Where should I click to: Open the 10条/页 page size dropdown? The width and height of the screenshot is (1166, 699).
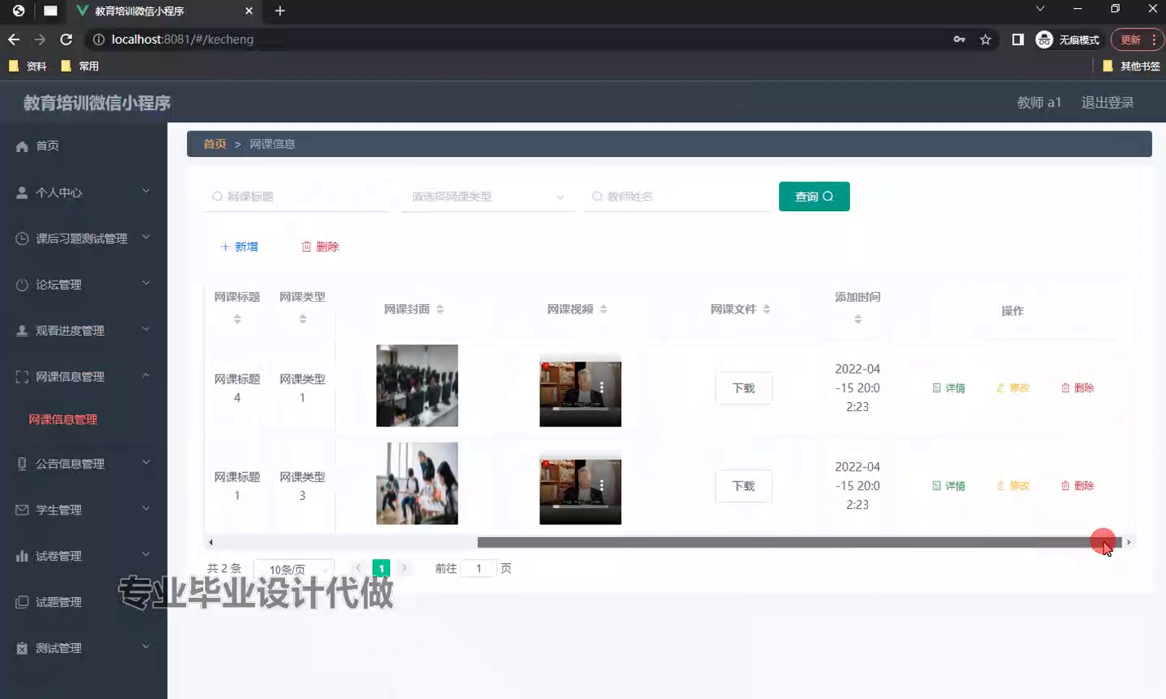click(x=294, y=569)
